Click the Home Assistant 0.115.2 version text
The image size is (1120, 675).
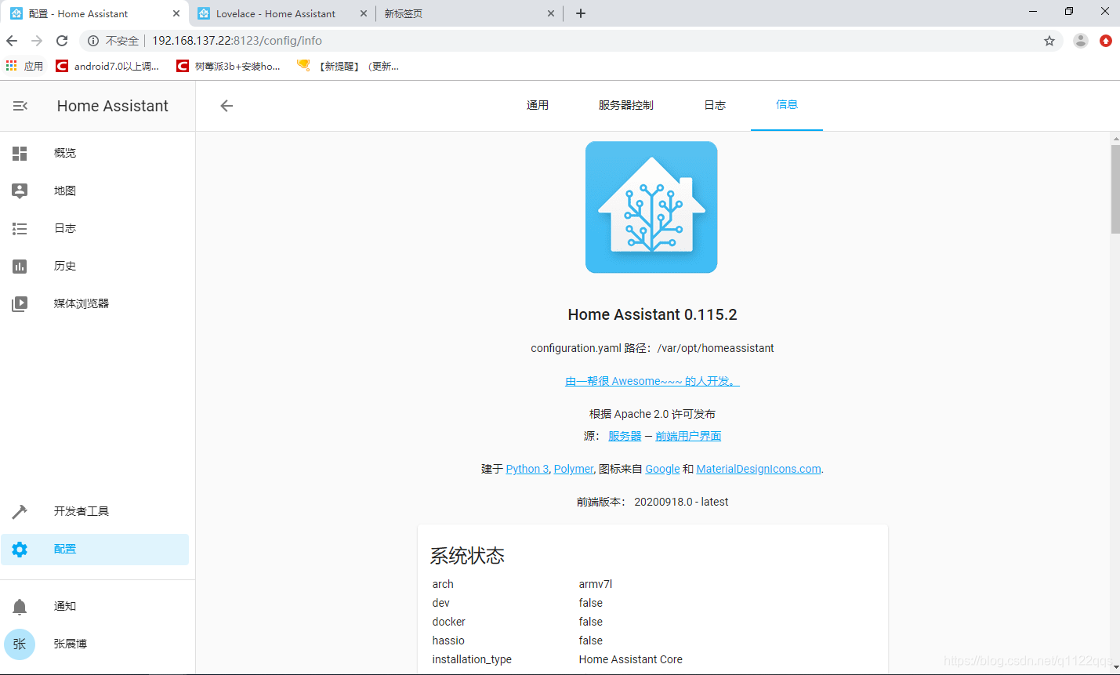tap(652, 314)
